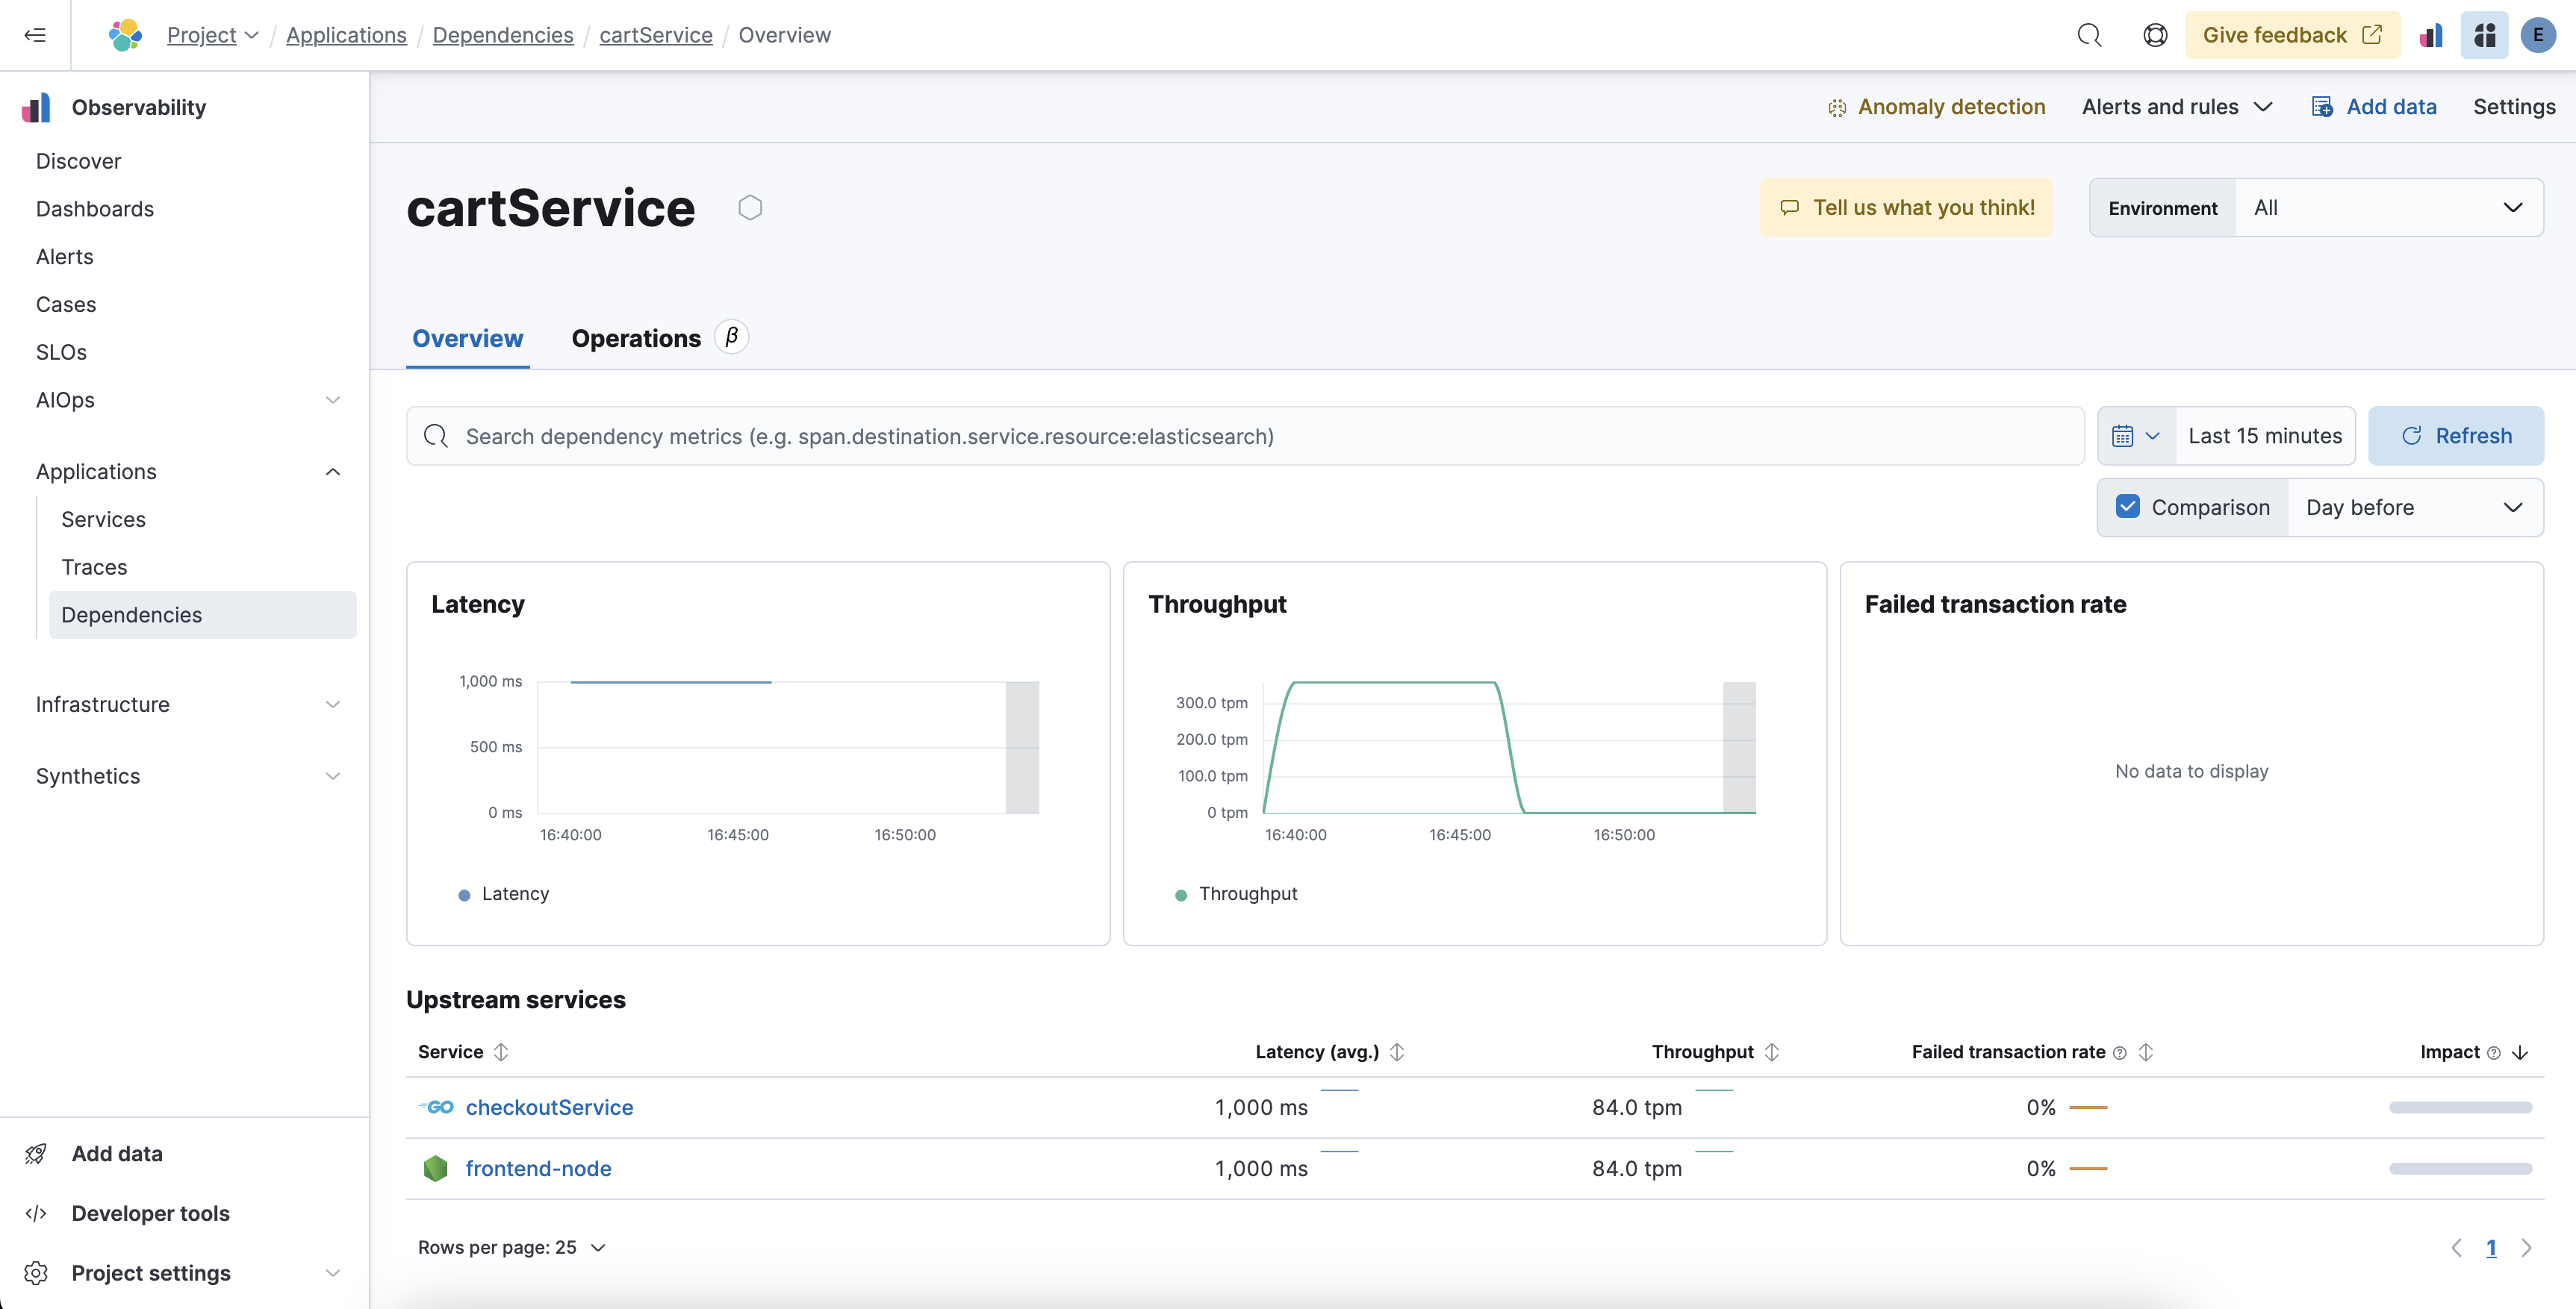Click the Impact descending sort arrow
This screenshot has height=1309, width=2576.
[2520, 1052]
